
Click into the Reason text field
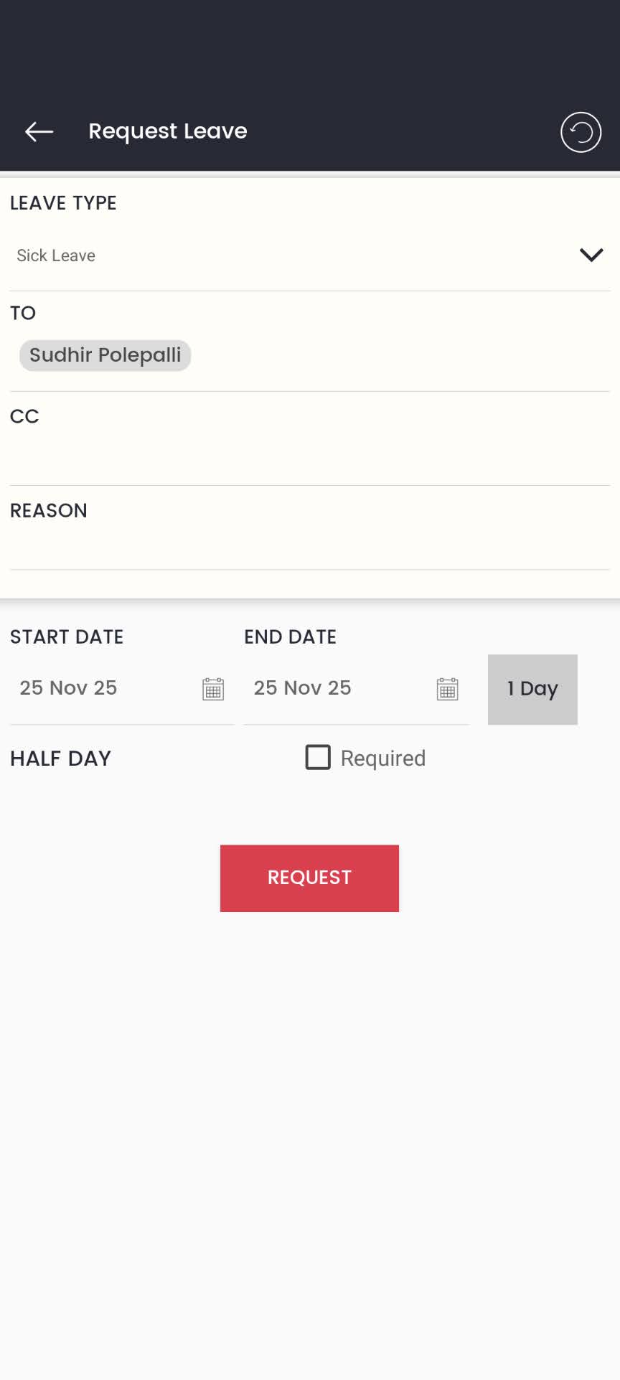click(x=309, y=547)
